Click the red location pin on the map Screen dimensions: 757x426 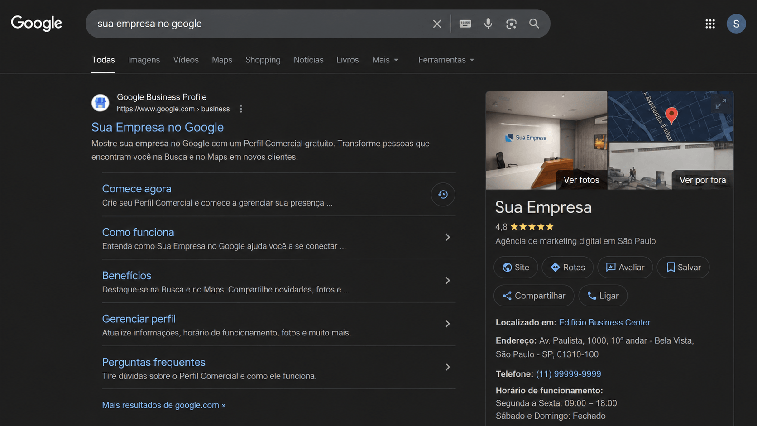point(671,116)
